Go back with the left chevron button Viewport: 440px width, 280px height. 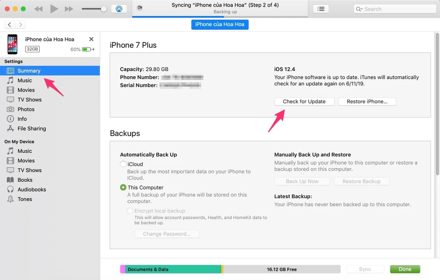coord(10,25)
